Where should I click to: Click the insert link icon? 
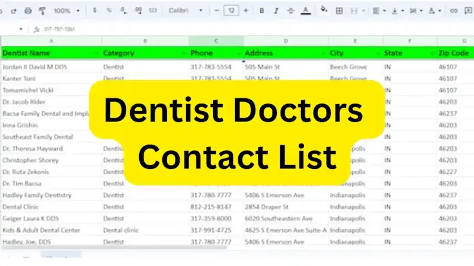453,11
